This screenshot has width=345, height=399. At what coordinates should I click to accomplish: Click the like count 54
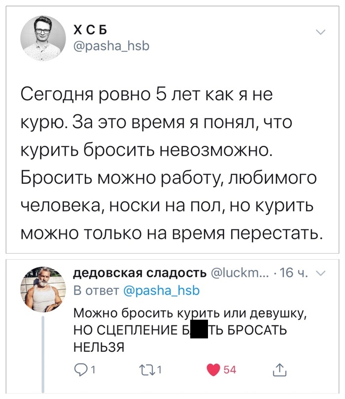tap(230, 369)
